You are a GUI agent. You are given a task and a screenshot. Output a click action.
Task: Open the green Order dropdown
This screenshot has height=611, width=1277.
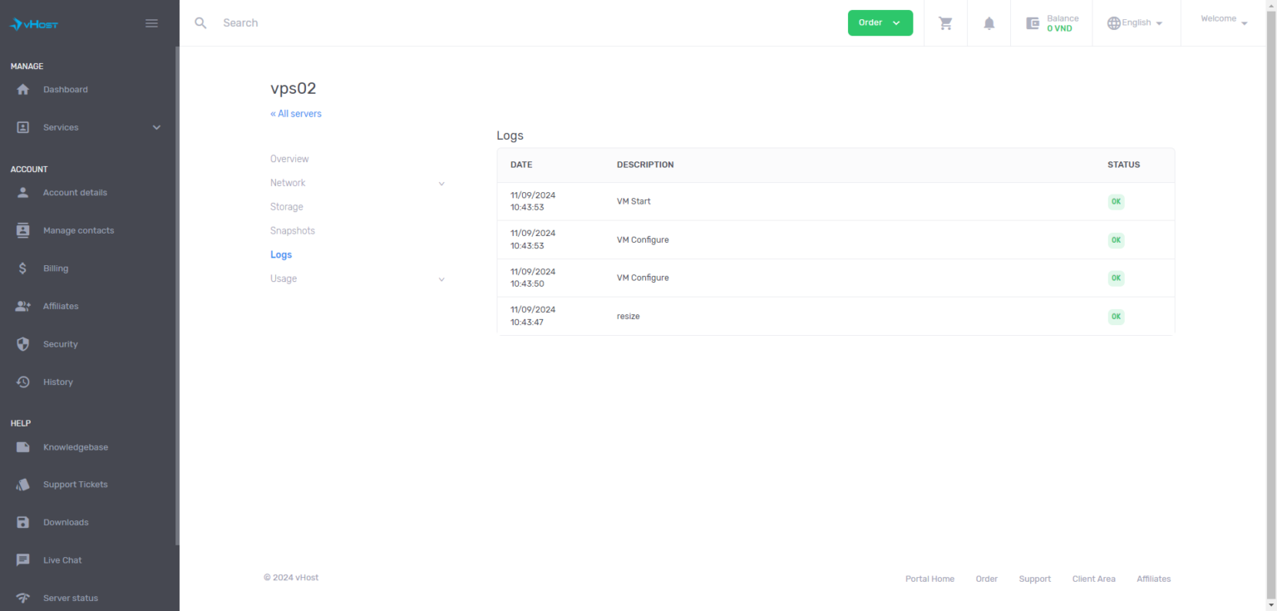click(880, 23)
